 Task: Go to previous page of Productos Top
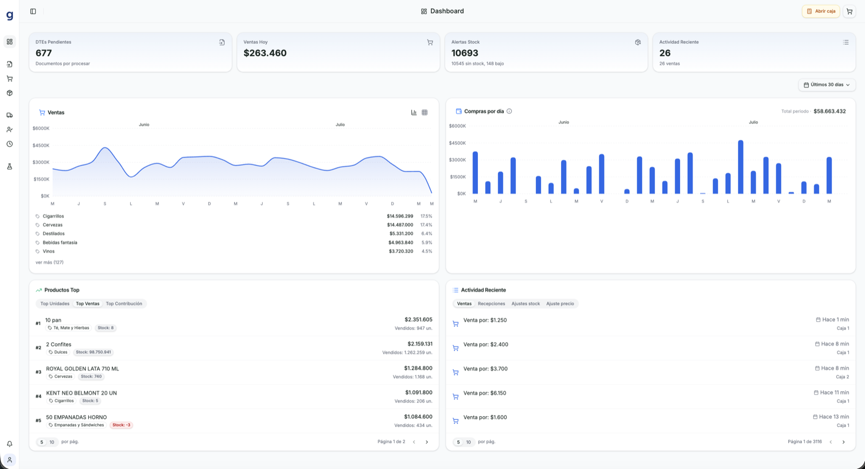tap(414, 442)
